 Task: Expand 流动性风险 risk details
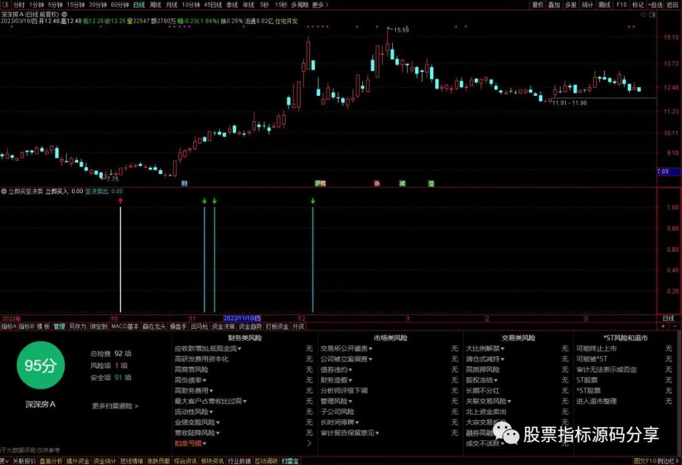(194, 411)
